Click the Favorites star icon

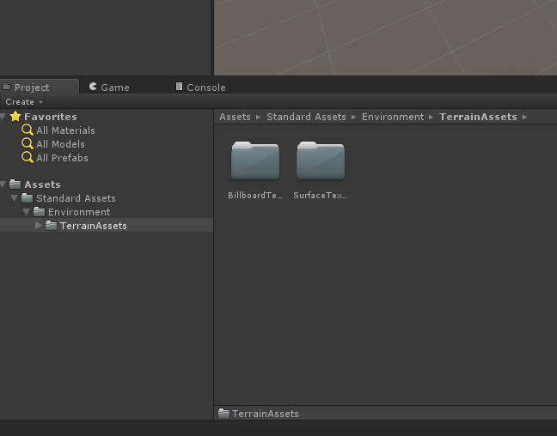[x=15, y=117]
